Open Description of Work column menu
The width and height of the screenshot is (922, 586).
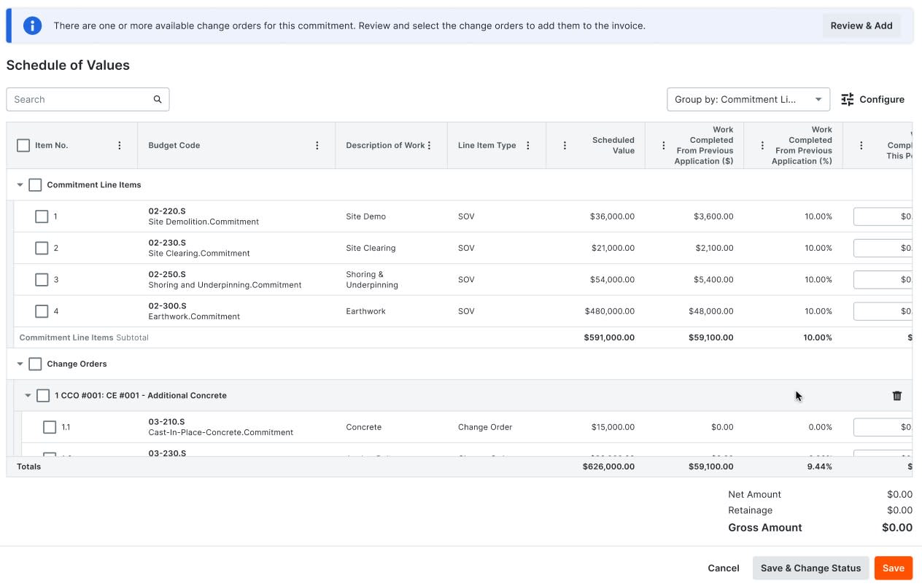click(430, 146)
